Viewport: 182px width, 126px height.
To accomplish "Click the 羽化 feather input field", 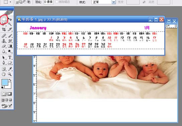I will click(49, 2).
